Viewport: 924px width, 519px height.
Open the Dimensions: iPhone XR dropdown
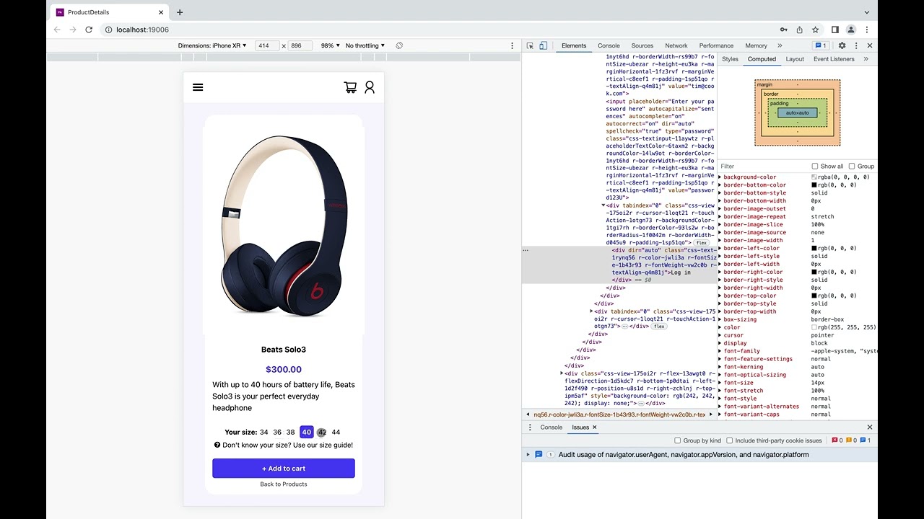click(x=212, y=45)
